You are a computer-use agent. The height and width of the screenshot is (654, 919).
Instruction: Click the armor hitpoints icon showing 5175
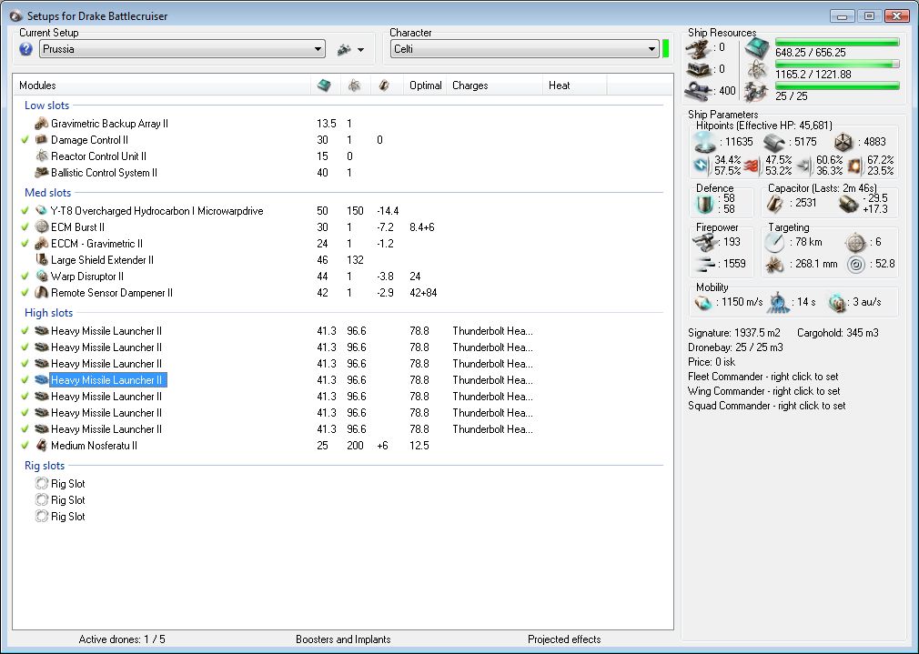point(775,142)
